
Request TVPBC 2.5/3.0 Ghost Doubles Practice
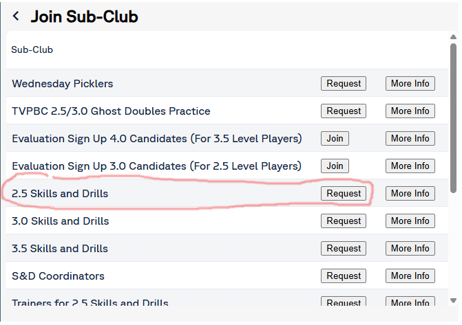[x=344, y=111]
